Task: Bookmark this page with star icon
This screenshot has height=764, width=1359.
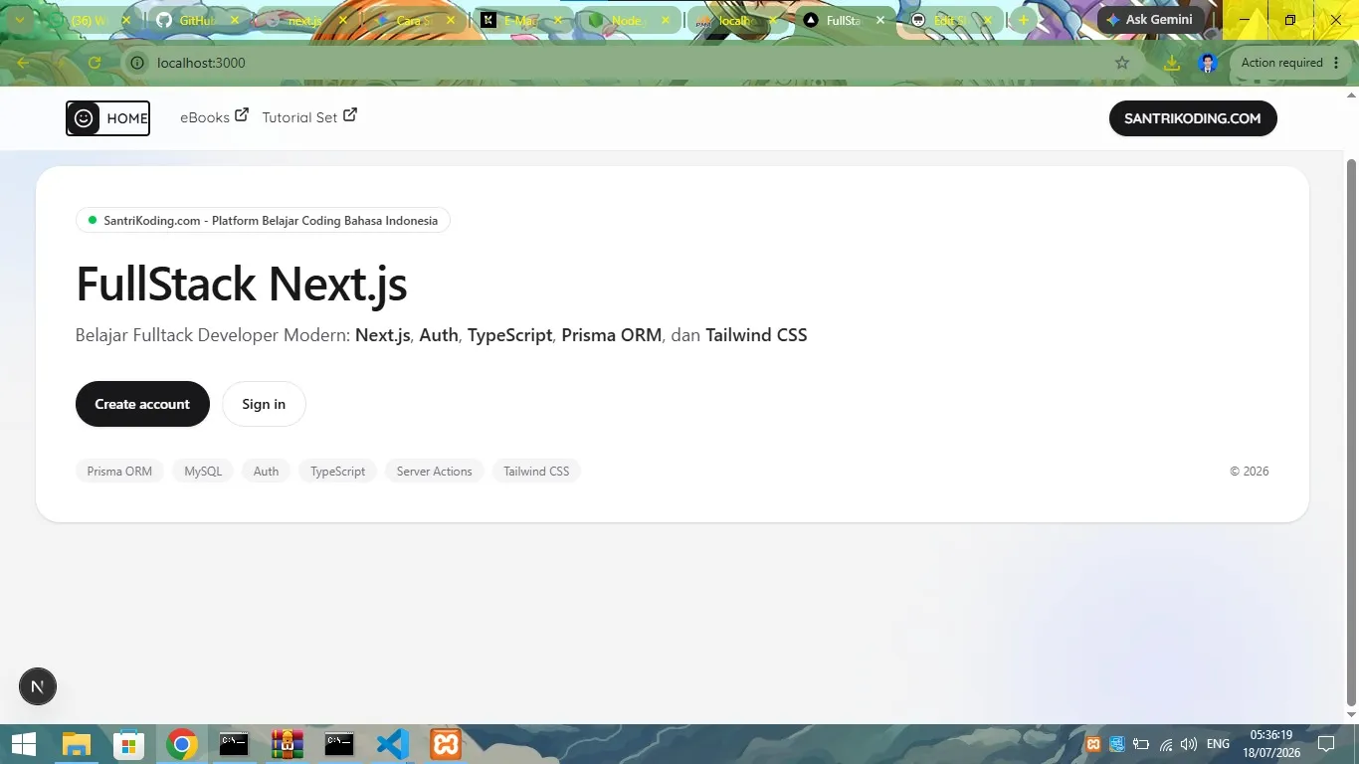Action: pos(1122,63)
